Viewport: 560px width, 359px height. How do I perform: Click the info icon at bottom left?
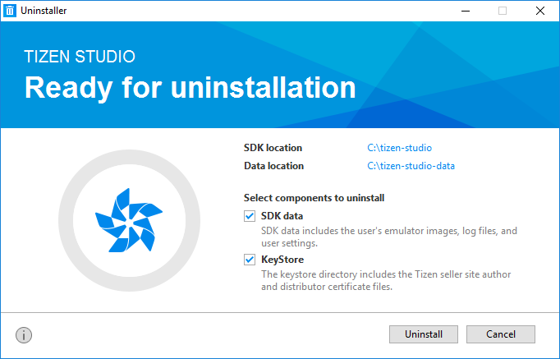pyautogui.click(x=24, y=334)
